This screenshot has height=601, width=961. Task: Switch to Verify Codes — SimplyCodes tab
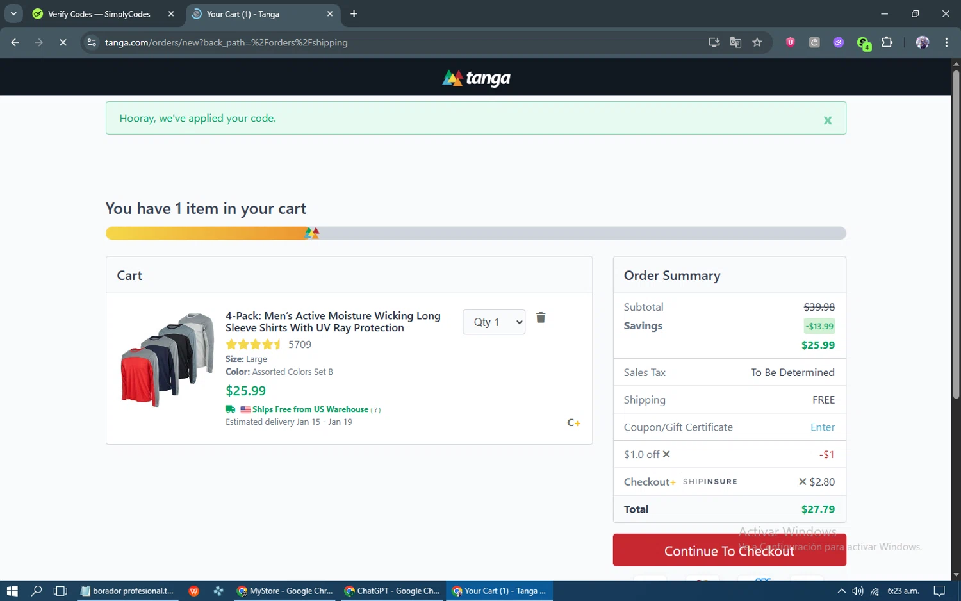[x=99, y=14]
